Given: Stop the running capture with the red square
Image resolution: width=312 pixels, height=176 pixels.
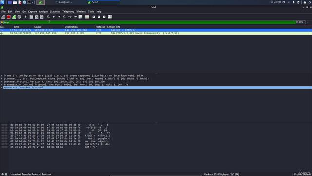Looking at the screenshot, I should tap(9, 17).
